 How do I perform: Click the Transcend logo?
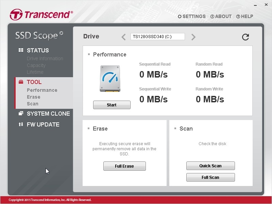pos(41,15)
